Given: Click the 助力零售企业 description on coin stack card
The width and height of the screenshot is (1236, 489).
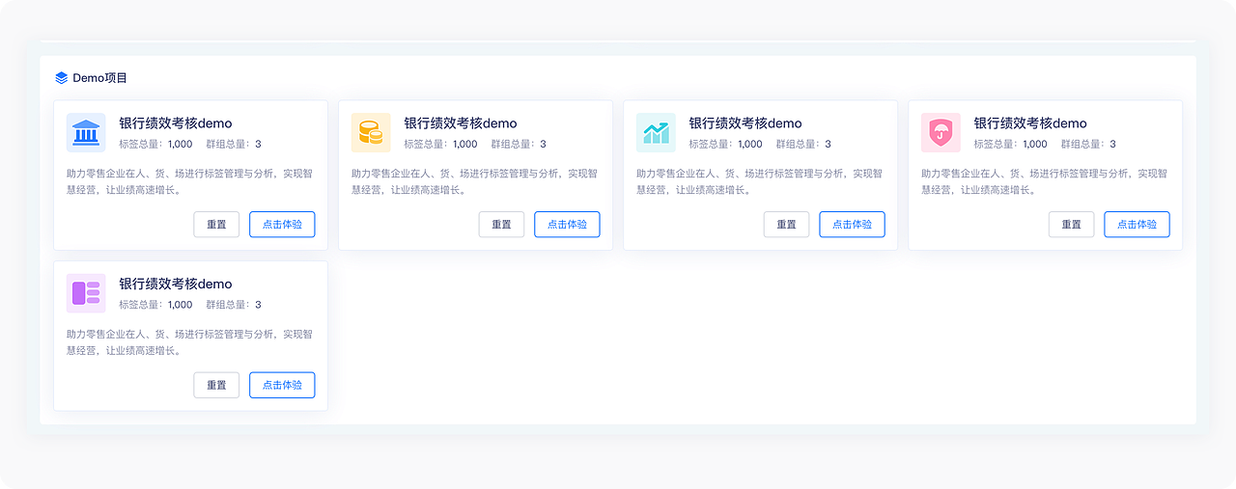Looking at the screenshot, I should click(x=475, y=181).
